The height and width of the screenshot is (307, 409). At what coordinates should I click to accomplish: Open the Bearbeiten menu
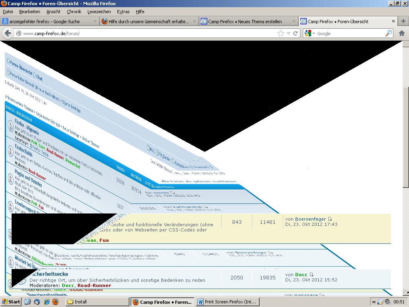click(x=30, y=12)
